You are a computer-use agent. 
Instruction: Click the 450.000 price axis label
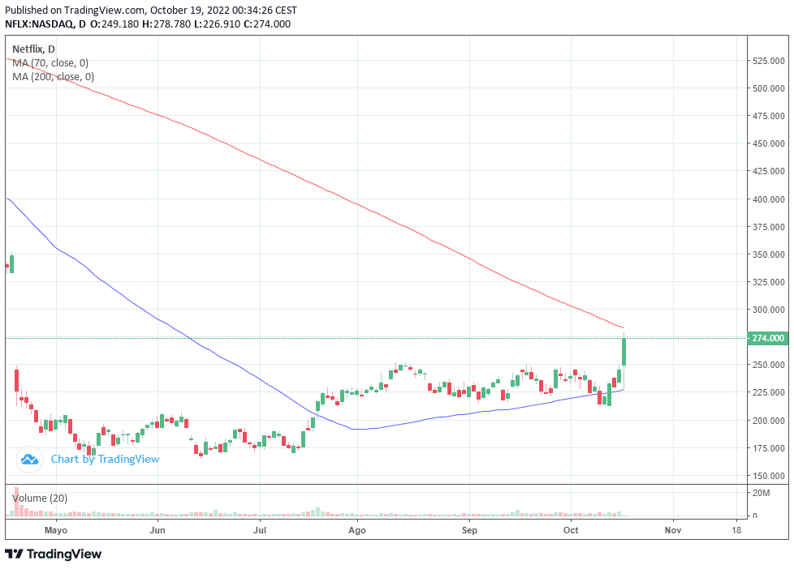coord(768,143)
